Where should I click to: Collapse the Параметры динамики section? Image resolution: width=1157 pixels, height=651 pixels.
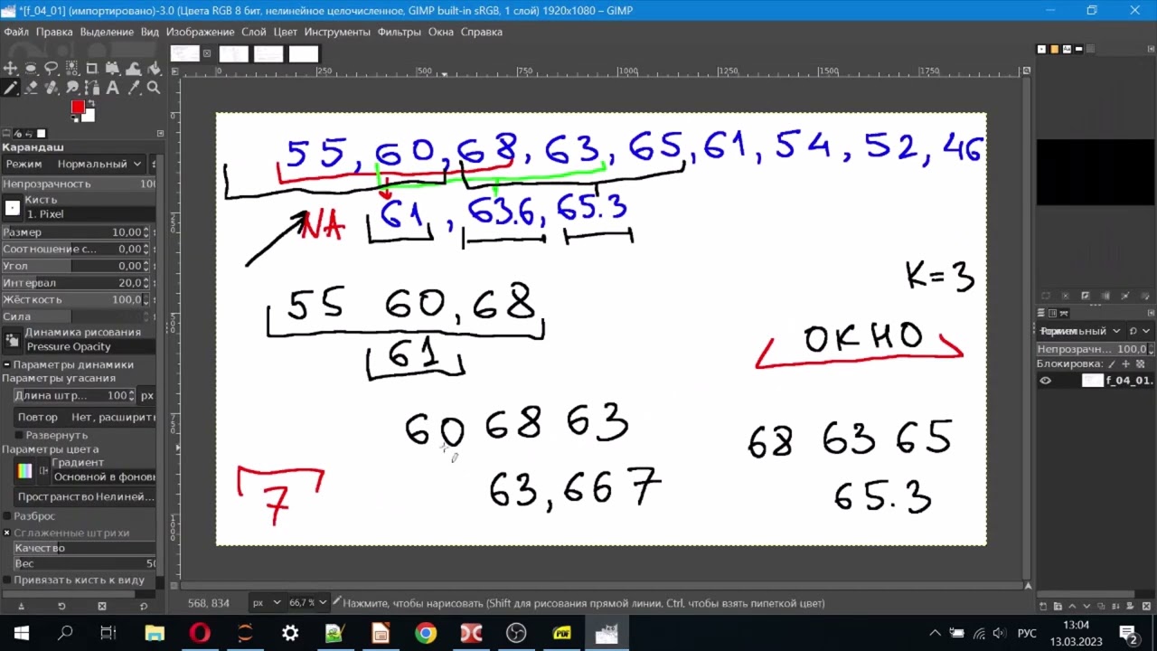(7, 364)
